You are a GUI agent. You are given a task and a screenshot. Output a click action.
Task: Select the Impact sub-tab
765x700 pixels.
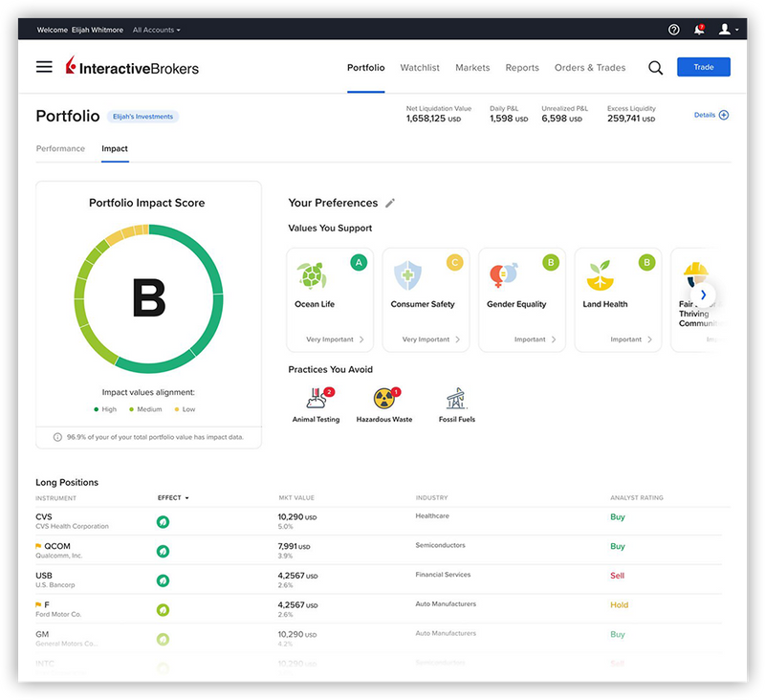coord(115,148)
